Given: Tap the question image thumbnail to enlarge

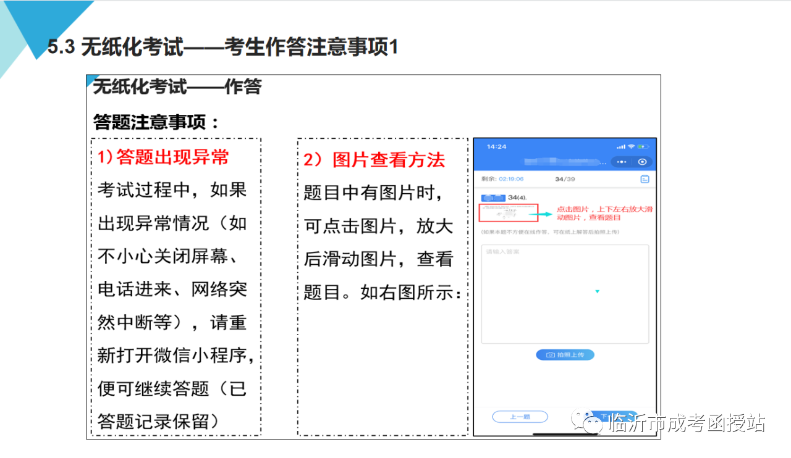Looking at the screenshot, I should coord(509,213).
